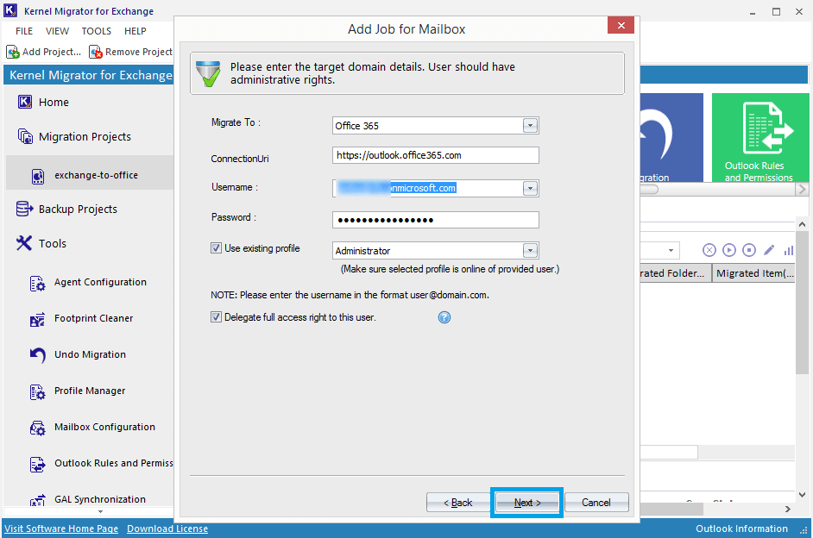Image resolution: width=813 pixels, height=538 pixels.
Task: Click the Migrated Folder column header
Action: 675,273
